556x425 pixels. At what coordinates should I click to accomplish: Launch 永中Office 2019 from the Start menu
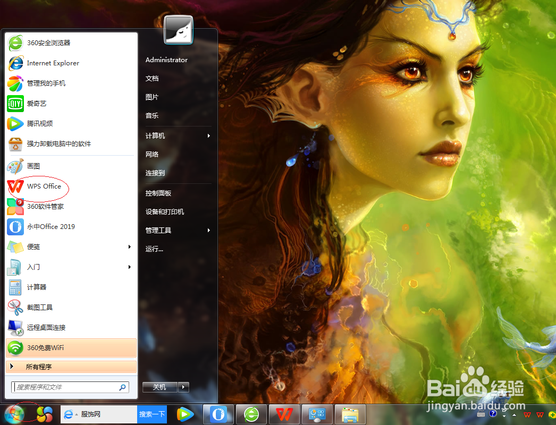pos(71,227)
